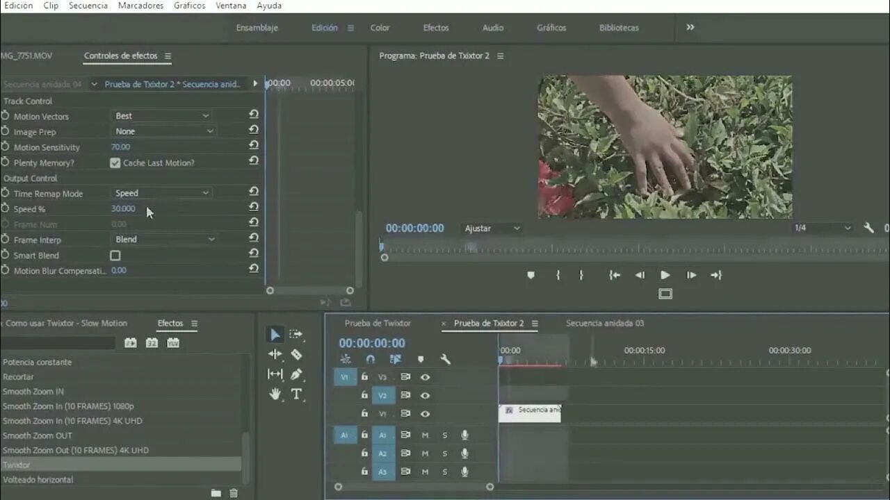Select the Slip tool
The width and height of the screenshot is (890, 500).
pos(275,374)
